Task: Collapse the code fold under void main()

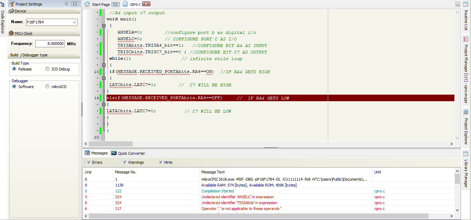Action: coord(104,26)
